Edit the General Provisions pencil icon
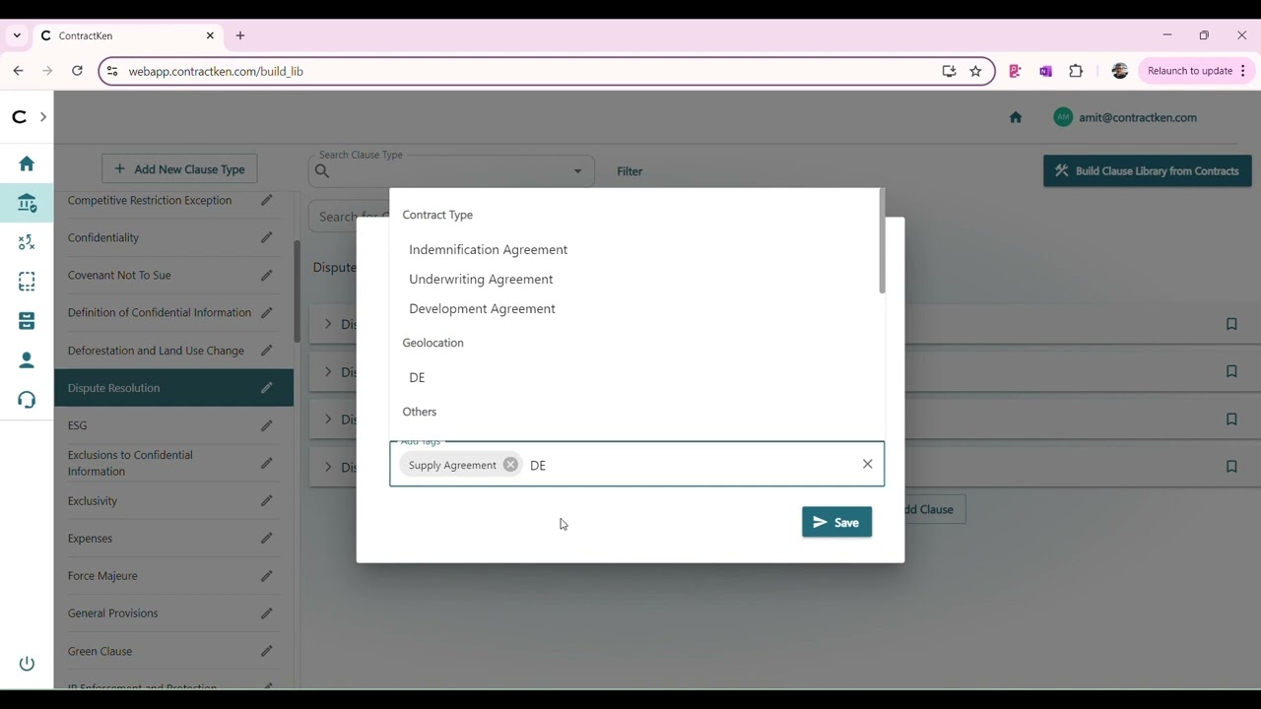The width and height of the screenshot is (1261, 709). (266, 612)
